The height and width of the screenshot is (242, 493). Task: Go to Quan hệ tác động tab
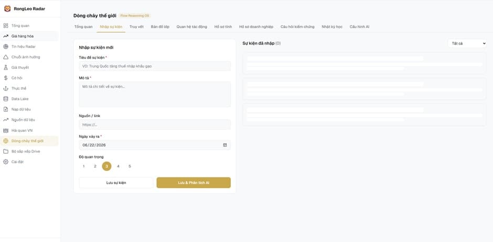pyautogui.click(x=192, y=27)
